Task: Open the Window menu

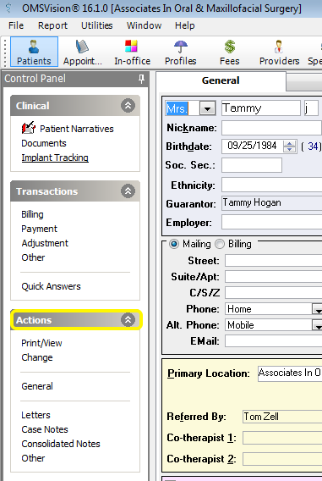Action: click(144, 25)
